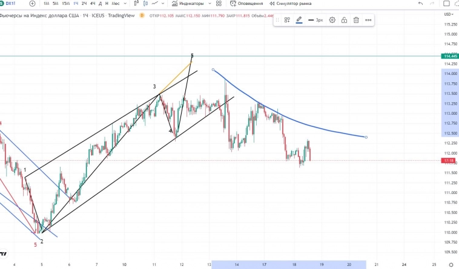Open more options ellipsis in drawing toolbar
The image size is (459, 269).
[x=368, y=20]
